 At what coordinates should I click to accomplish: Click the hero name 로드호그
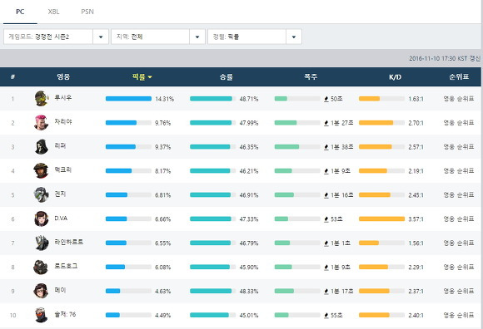[x=66, y=266]
